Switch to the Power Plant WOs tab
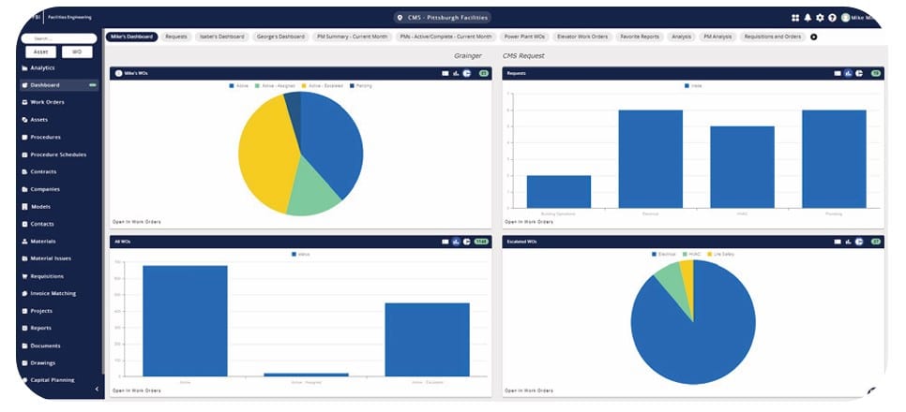Screen dimensions: 906x412 click(523, 37)
